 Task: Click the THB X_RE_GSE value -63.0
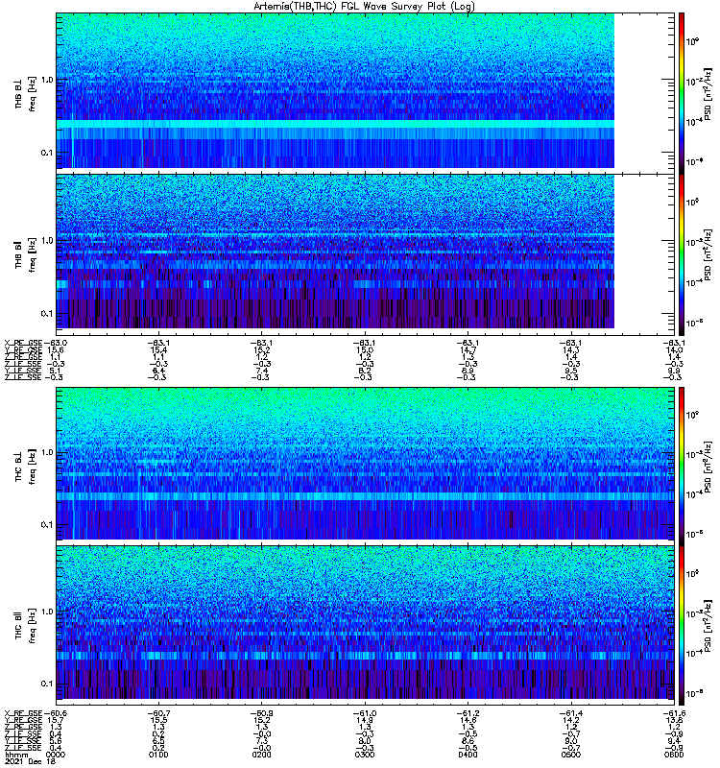click(56, 343)
